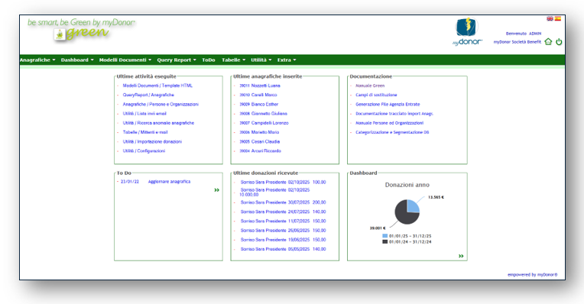Open donation dated 02/10/2025 of 100,00
Screen dimensions: 584x304
283,183
